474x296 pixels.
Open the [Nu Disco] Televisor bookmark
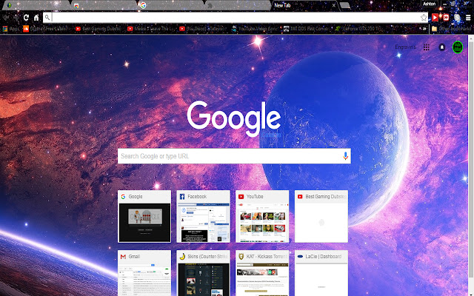pyautogui.click(x=203, y=29)
